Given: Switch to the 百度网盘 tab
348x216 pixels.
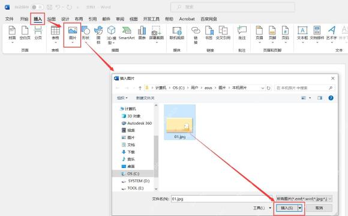Looking at the screenshot, I should (x=209, y=19).
